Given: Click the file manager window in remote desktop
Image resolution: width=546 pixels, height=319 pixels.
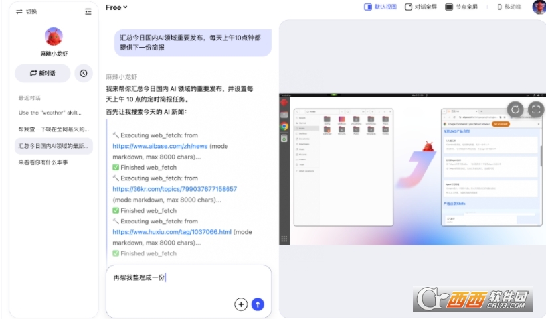Looking at the screenshot, I should [x=343, y=168].
